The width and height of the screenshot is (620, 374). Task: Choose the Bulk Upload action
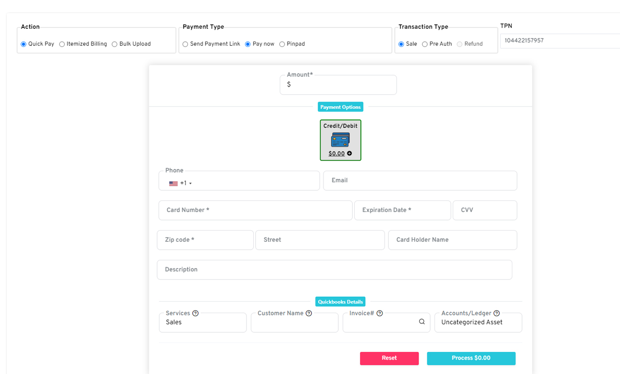point(114,44)
